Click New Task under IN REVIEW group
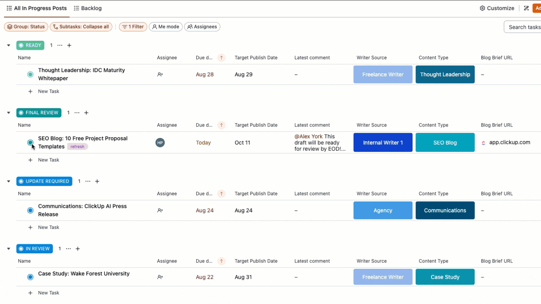Image resolution: width=541 pixels, height=304 pixels. [48, 293]
